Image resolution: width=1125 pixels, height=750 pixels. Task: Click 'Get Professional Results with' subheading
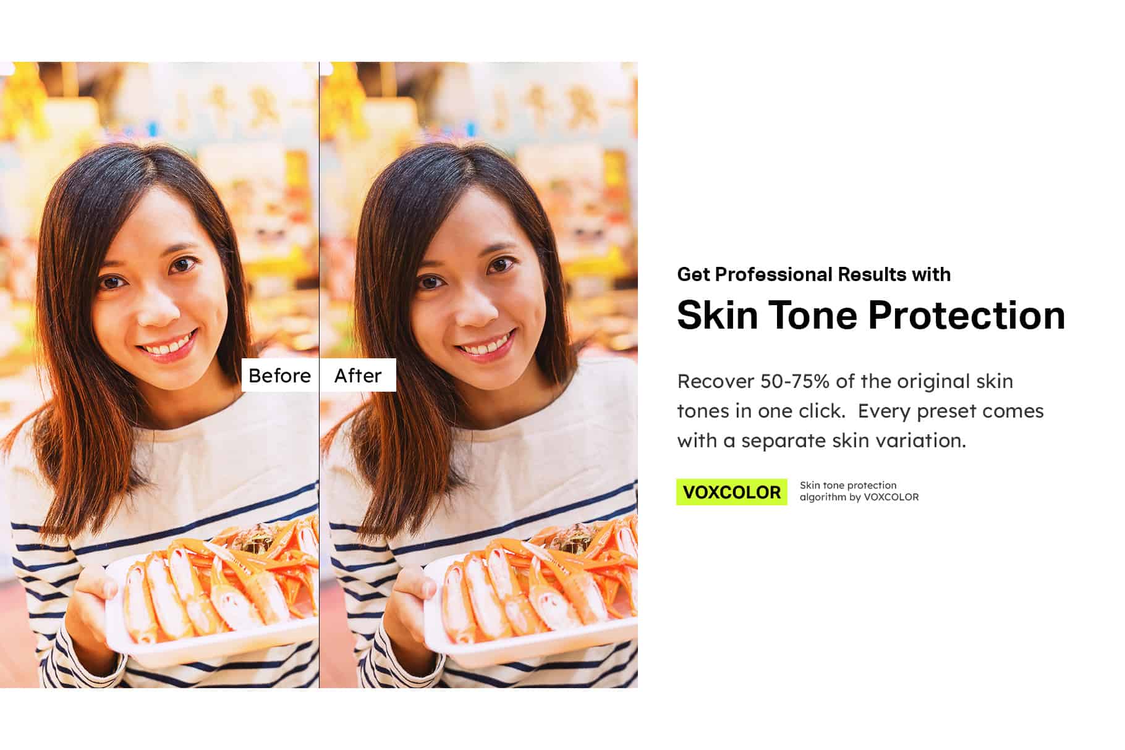coord(813,274)
